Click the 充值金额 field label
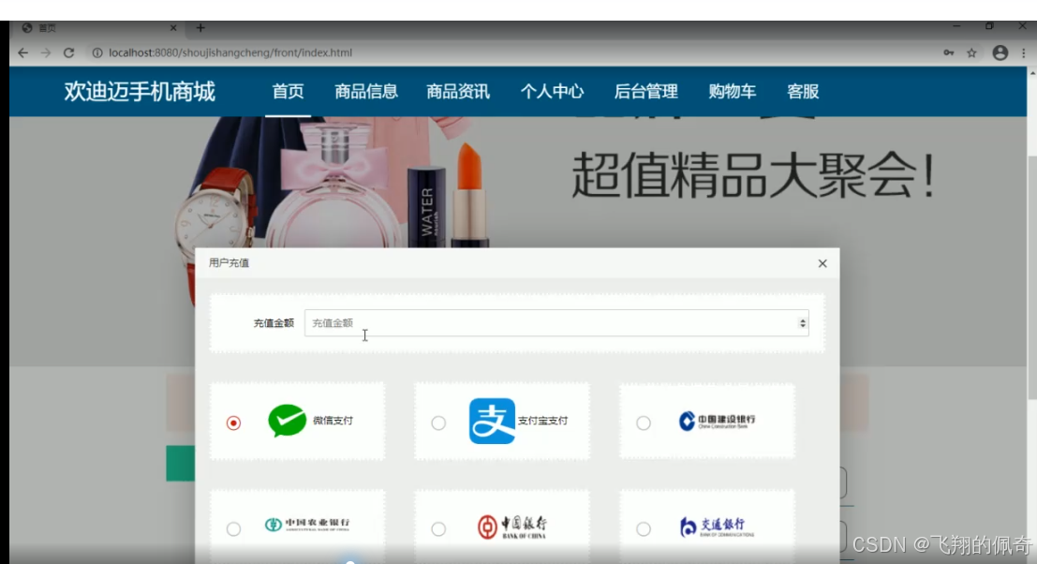 pos(274,323)
